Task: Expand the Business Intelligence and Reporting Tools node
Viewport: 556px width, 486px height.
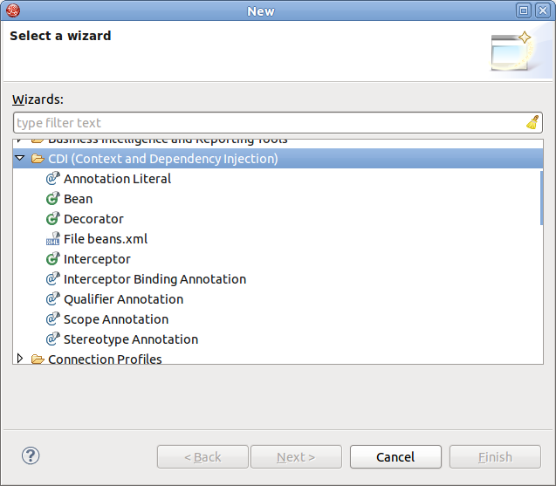Action: point(20,140)
